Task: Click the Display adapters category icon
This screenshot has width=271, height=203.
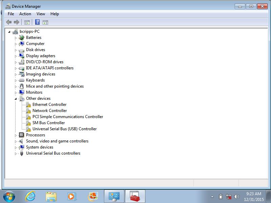Action: pyautogui.click(x=22, y=56)
